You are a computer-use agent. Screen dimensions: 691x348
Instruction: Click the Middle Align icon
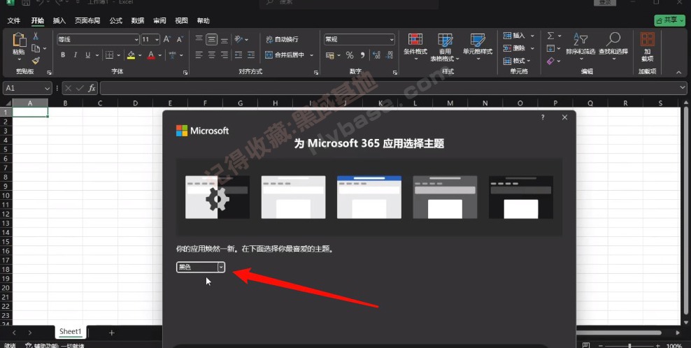click(x=211, y=39)
